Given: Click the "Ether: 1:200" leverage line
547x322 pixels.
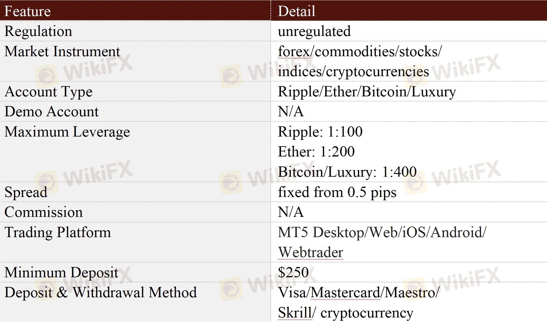Looking at the screenshot, I should 316,152.
